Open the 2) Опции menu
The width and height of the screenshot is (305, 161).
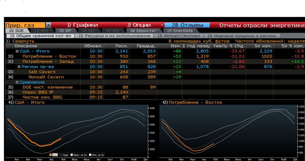(139, 25)
